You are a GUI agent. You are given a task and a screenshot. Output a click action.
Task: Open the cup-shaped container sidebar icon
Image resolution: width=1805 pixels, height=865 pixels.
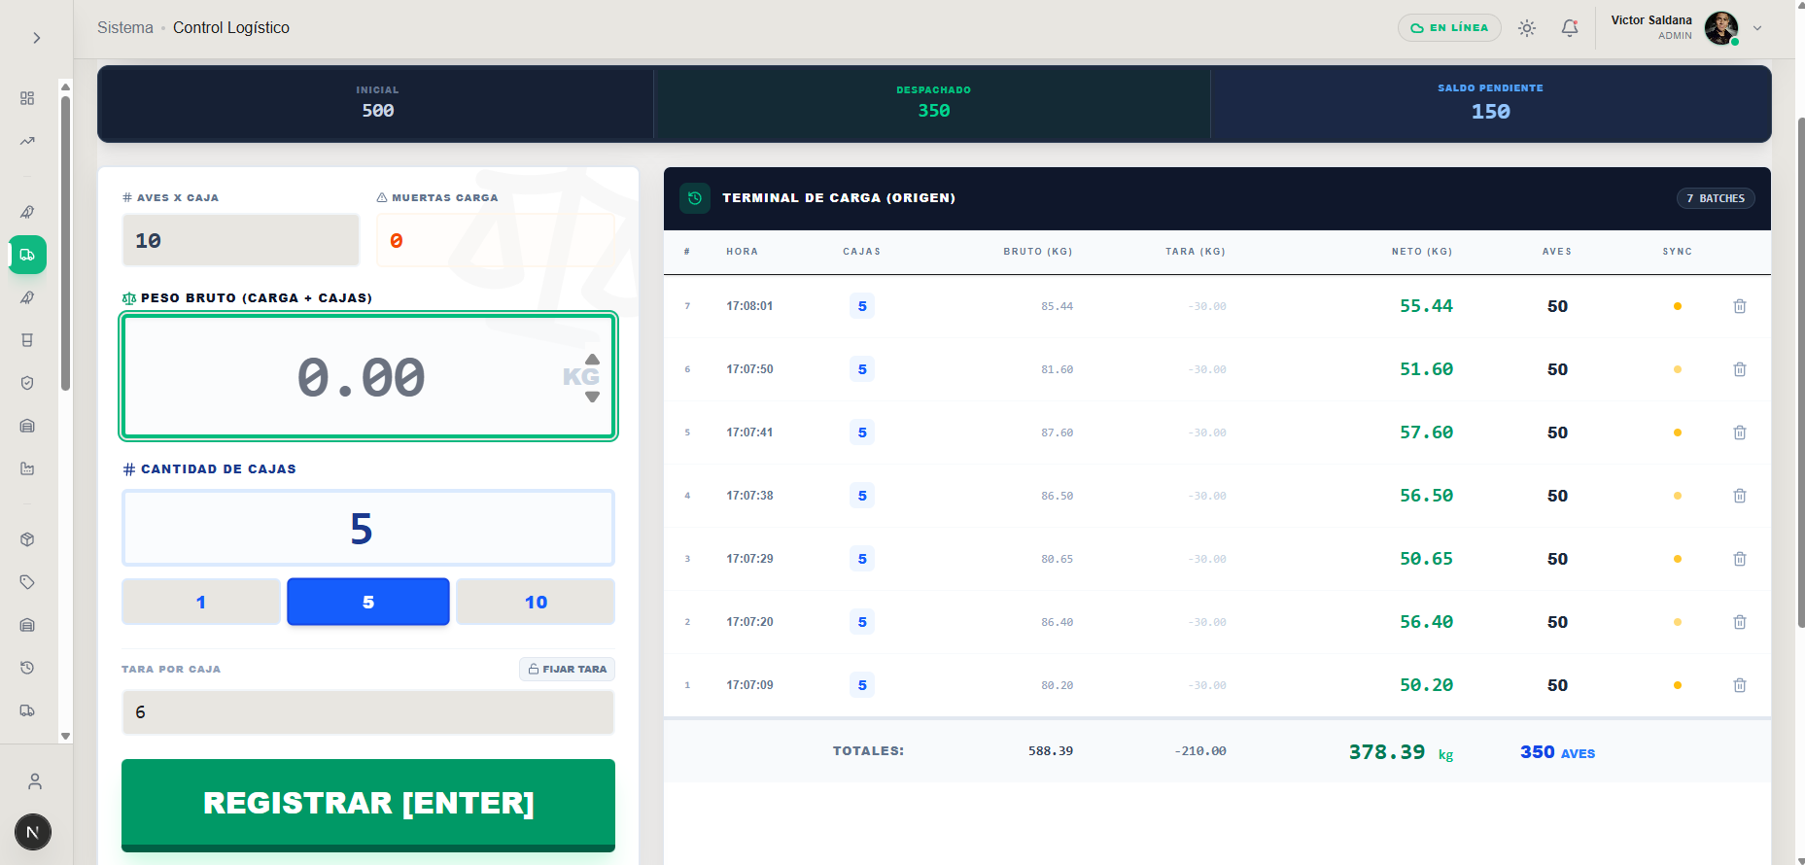pyautogui.click(x=27, y=340)
